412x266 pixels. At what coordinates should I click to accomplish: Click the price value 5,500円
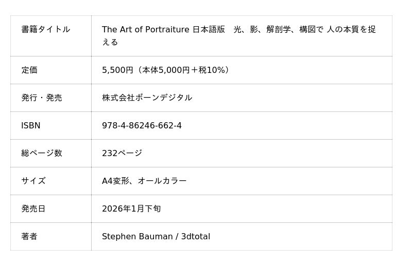coord(117,70)
